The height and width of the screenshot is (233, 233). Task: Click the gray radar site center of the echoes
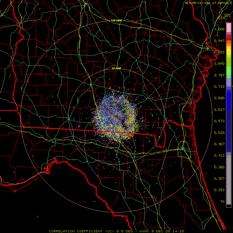(x=117, y=116)
